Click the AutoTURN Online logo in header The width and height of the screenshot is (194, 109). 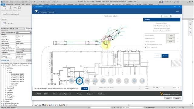[44, 12]
